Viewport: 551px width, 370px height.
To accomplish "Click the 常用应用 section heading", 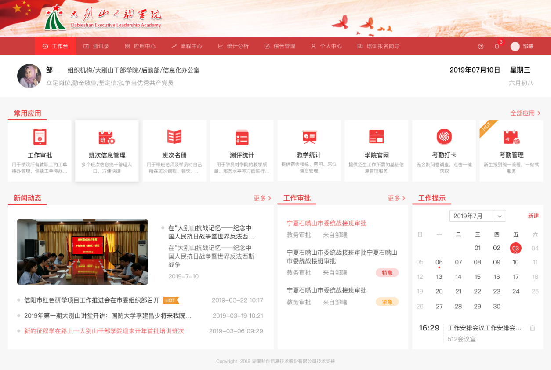I will 27,114.
